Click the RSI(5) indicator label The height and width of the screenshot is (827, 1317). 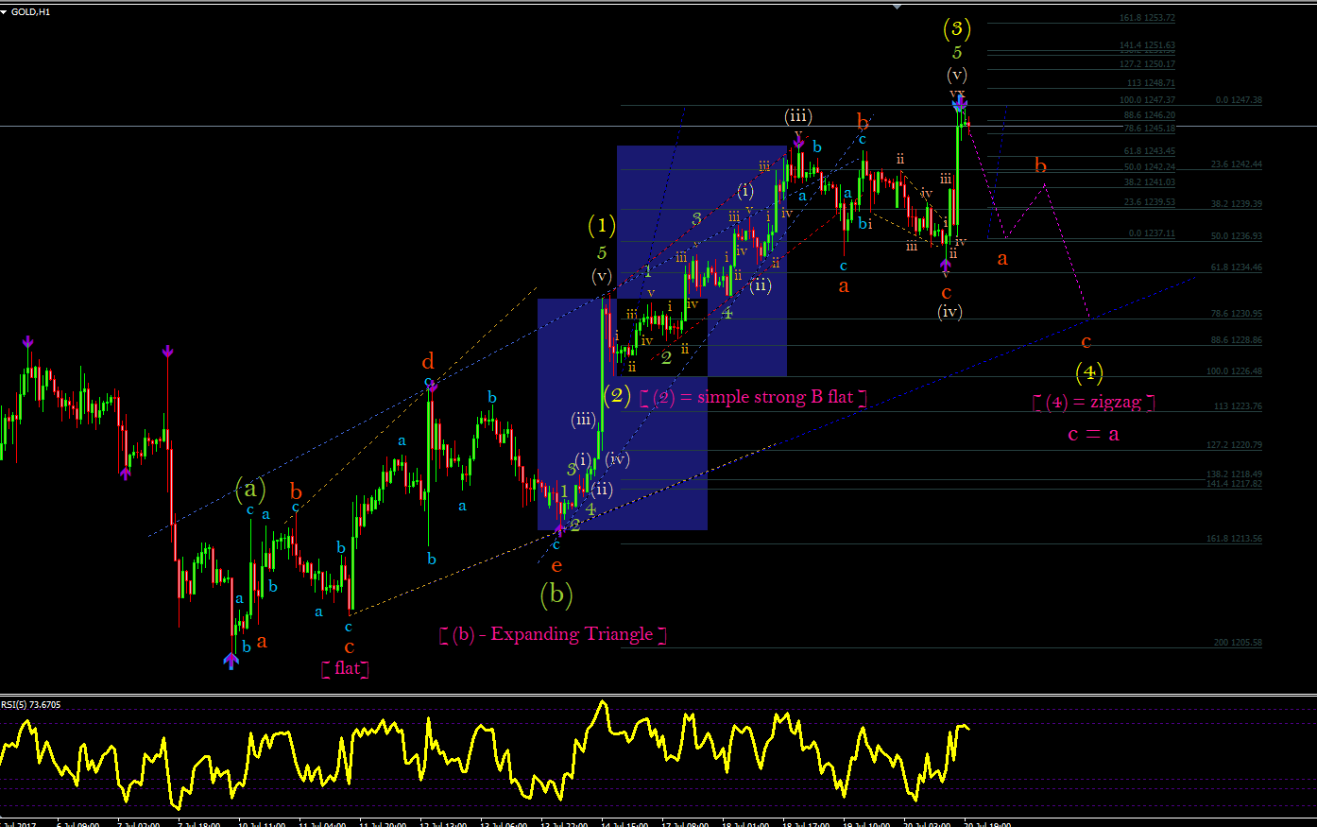click(30, 704)
